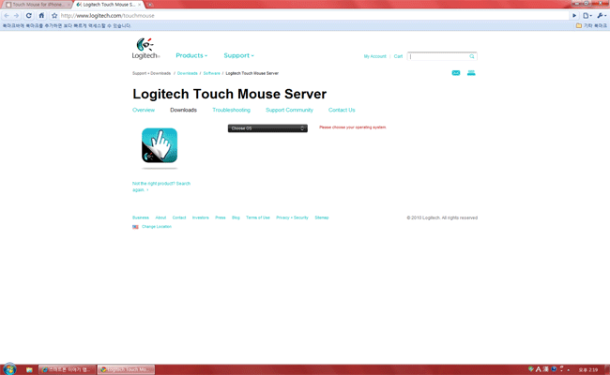Open the Sitemap footer link
This screenshot has height=375, width=610.
pyautogui.click(x=322, y=217)
